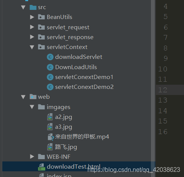This screenshot has width=184, height=177.
Task: Open the downloadServlet class
Action: (x=79, y=57)
